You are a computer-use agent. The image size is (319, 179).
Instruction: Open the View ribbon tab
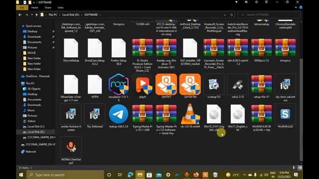(60, 8)
